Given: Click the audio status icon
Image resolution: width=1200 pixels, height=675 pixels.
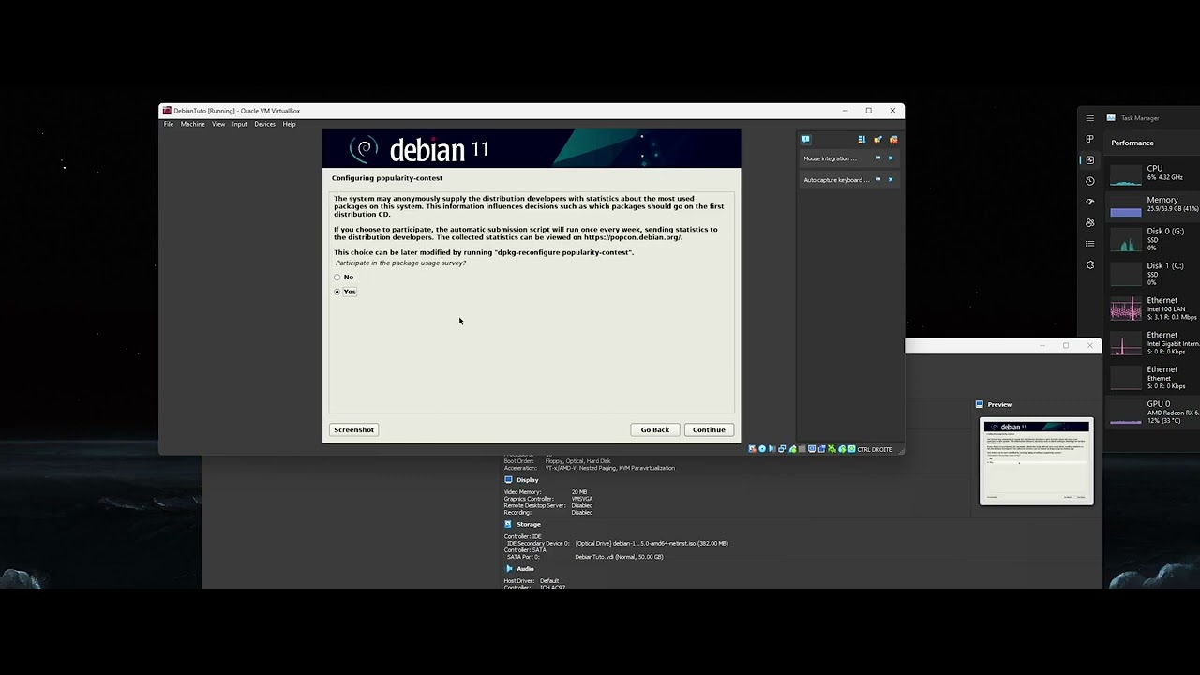Looking at the screenshot, I should [x=772, y=449].
